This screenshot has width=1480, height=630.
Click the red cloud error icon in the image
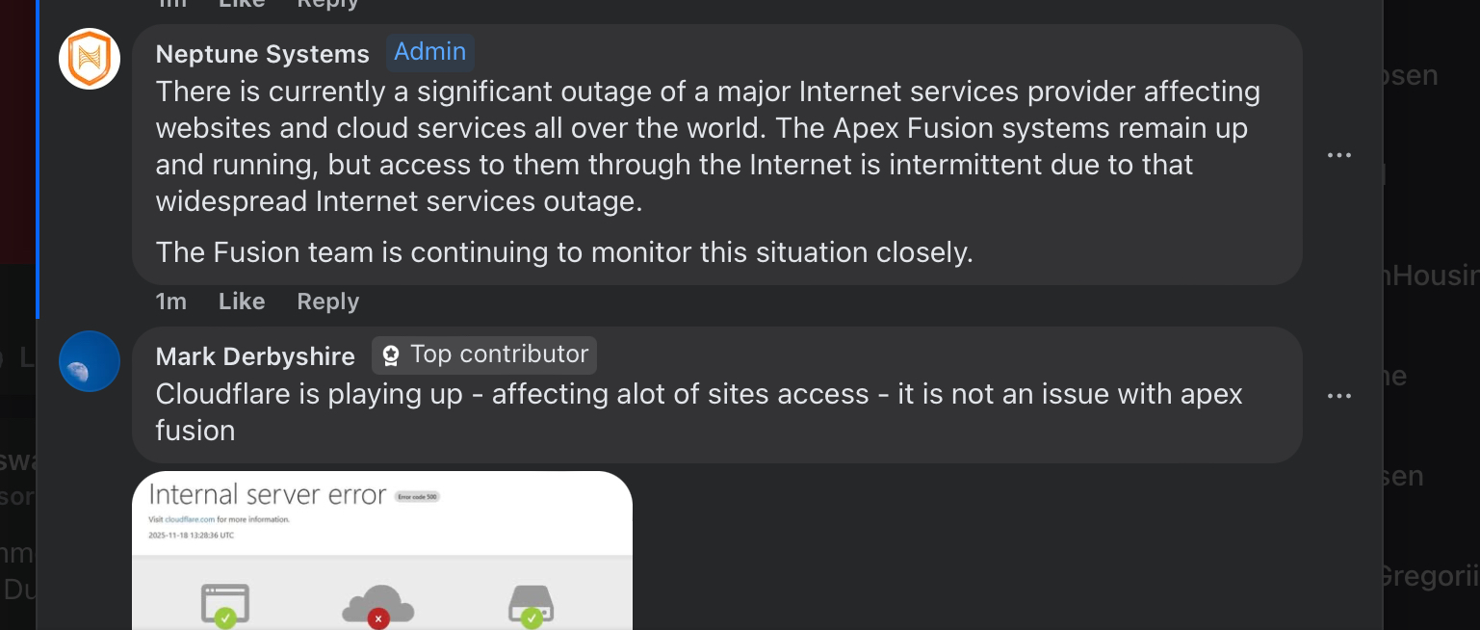[378, 606]
